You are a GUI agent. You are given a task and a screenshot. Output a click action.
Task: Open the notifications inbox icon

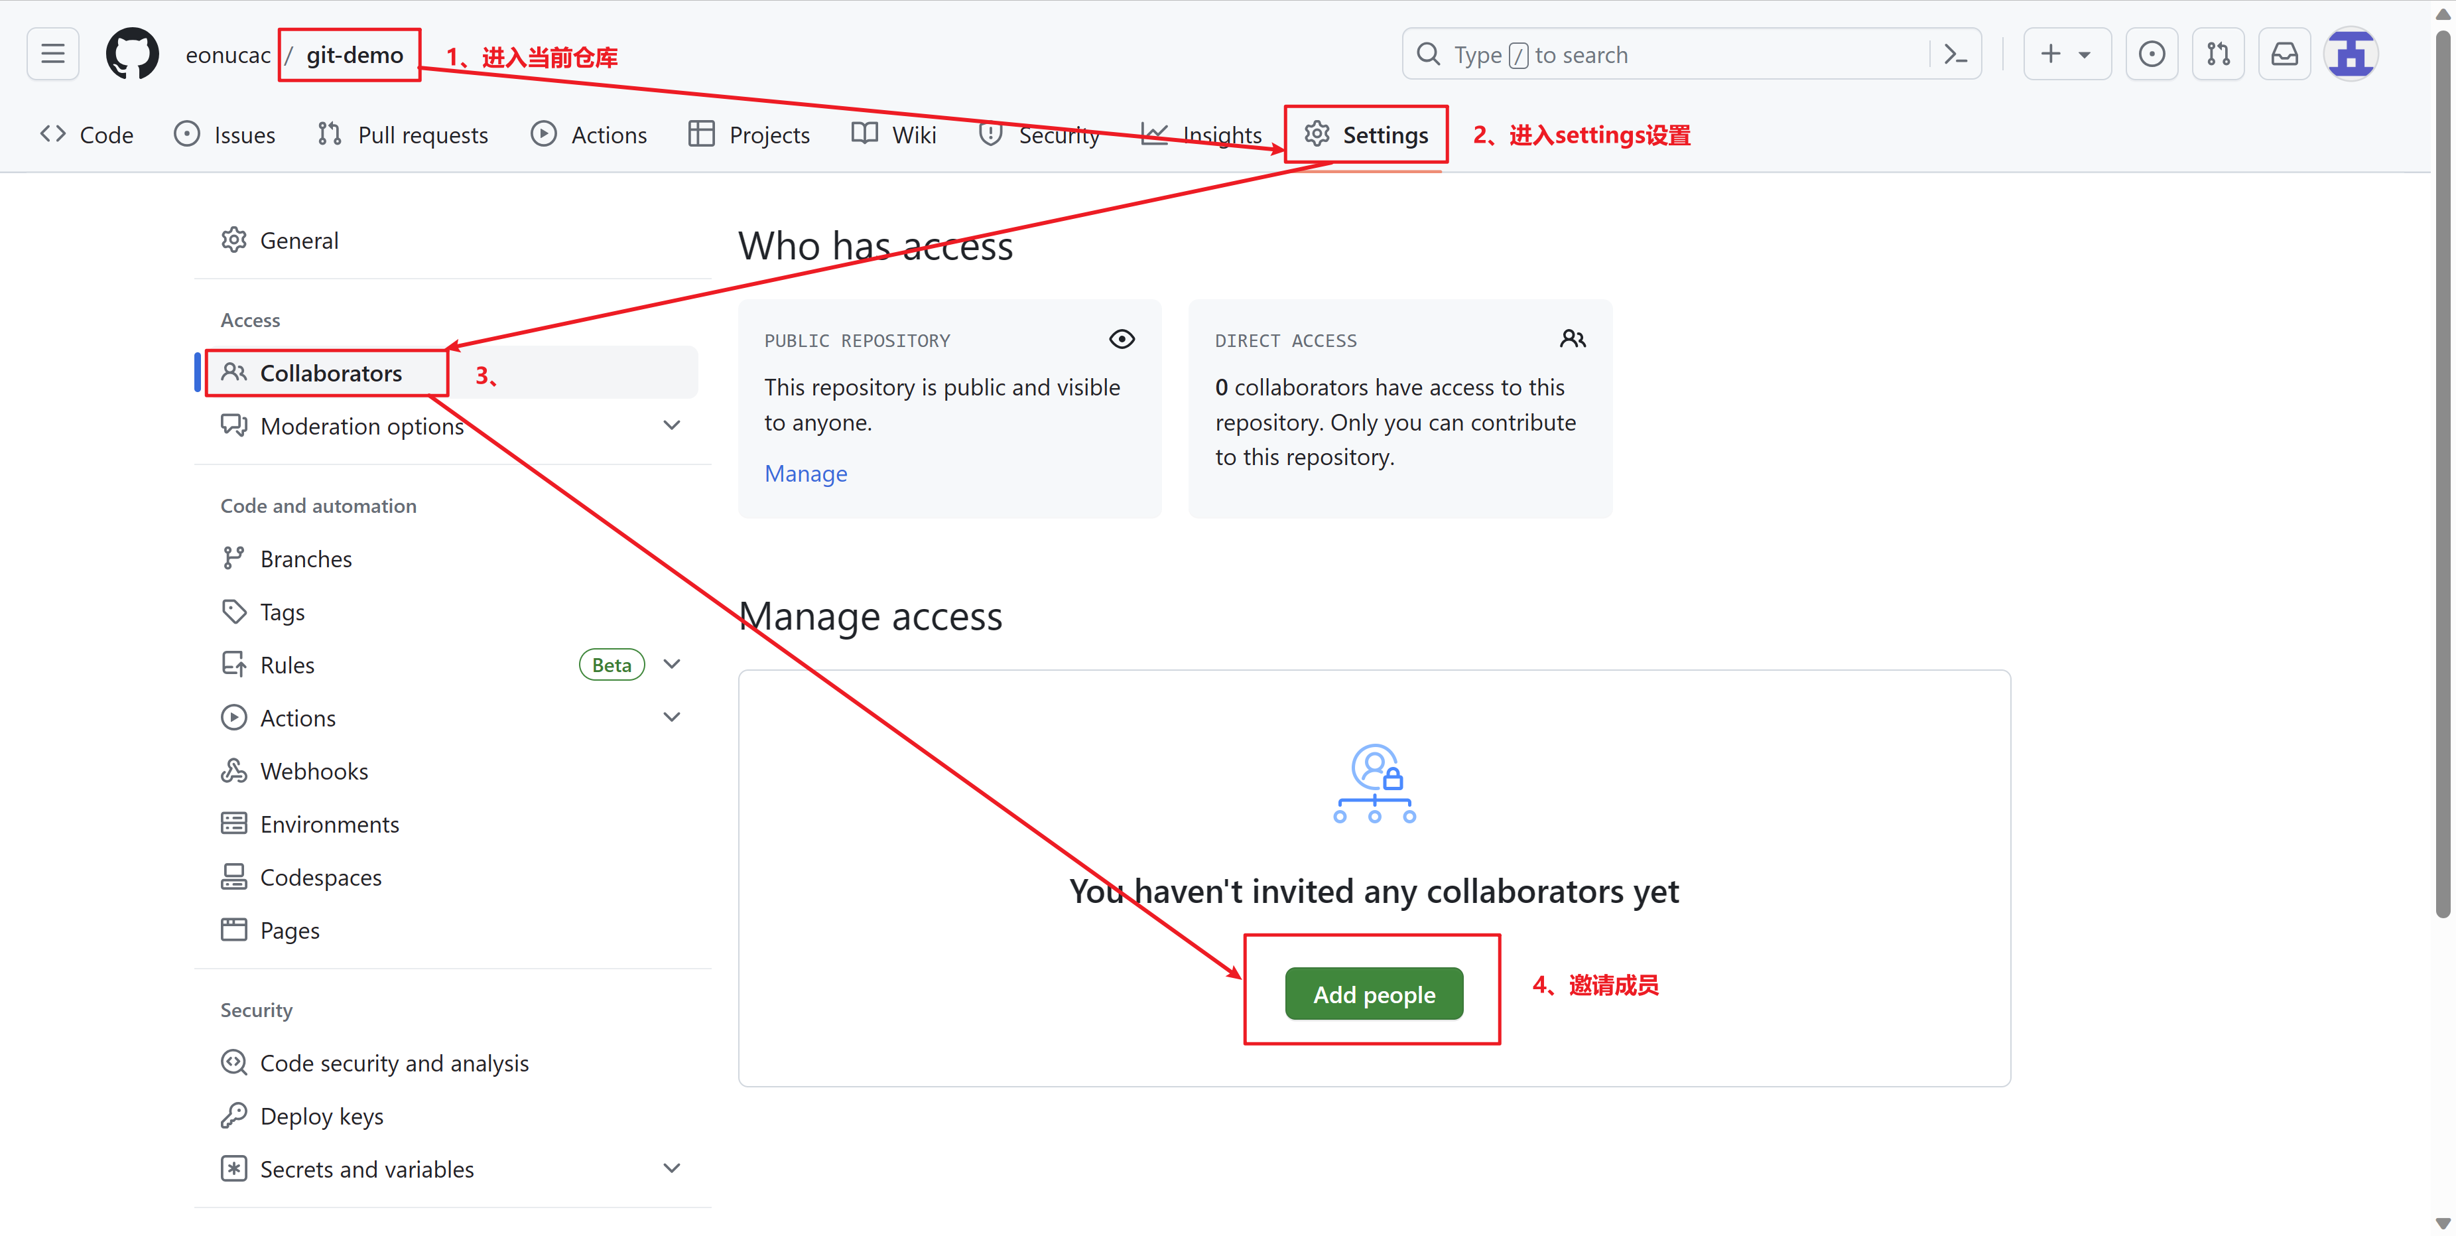click(x=2284, y=54)
